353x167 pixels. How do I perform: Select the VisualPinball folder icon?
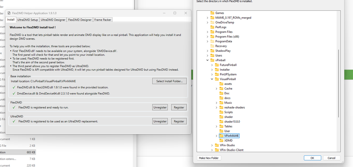[x=217, y=79]
